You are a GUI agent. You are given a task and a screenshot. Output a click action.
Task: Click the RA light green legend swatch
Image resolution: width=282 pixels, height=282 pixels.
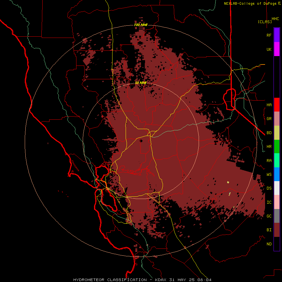tap(277, 160)
